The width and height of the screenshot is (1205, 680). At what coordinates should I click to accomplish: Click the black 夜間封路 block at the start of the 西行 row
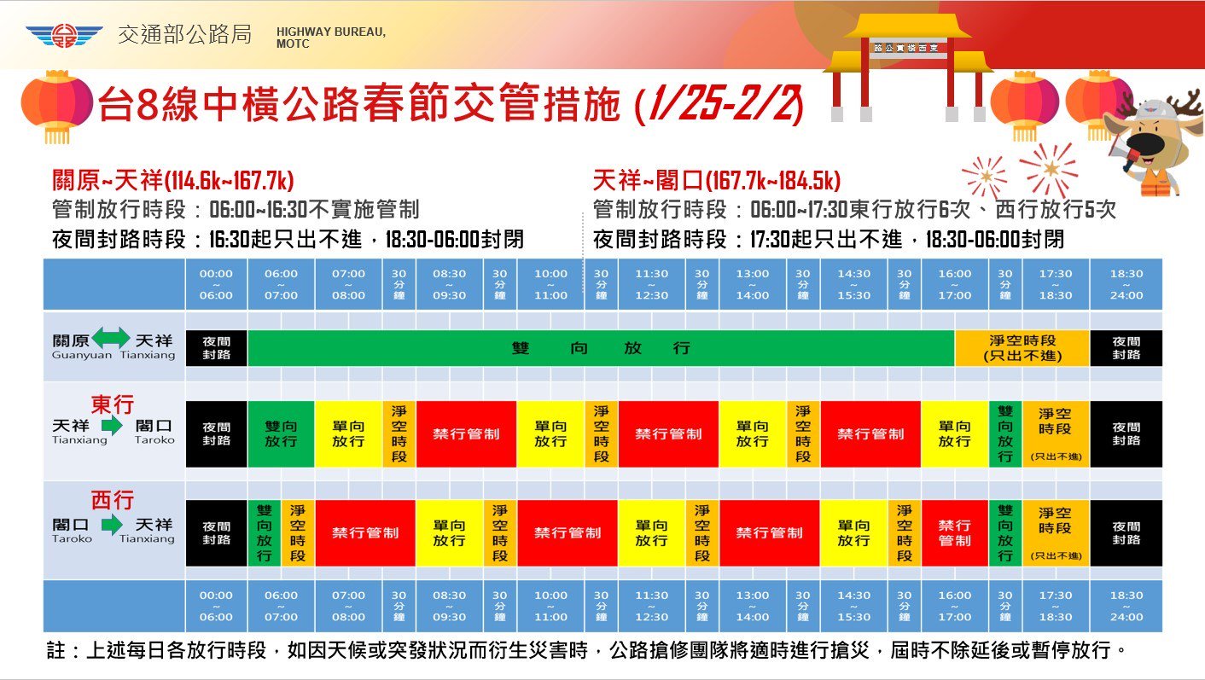[x=217, y=532]
